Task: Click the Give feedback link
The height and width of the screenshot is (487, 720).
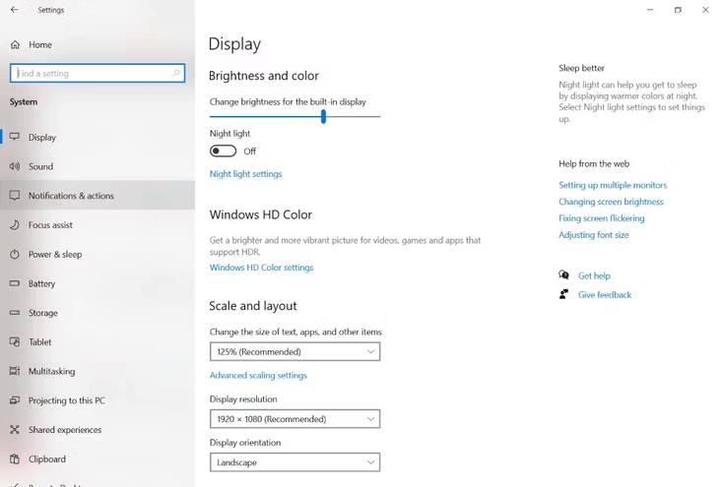Action: tap(605, 295)
